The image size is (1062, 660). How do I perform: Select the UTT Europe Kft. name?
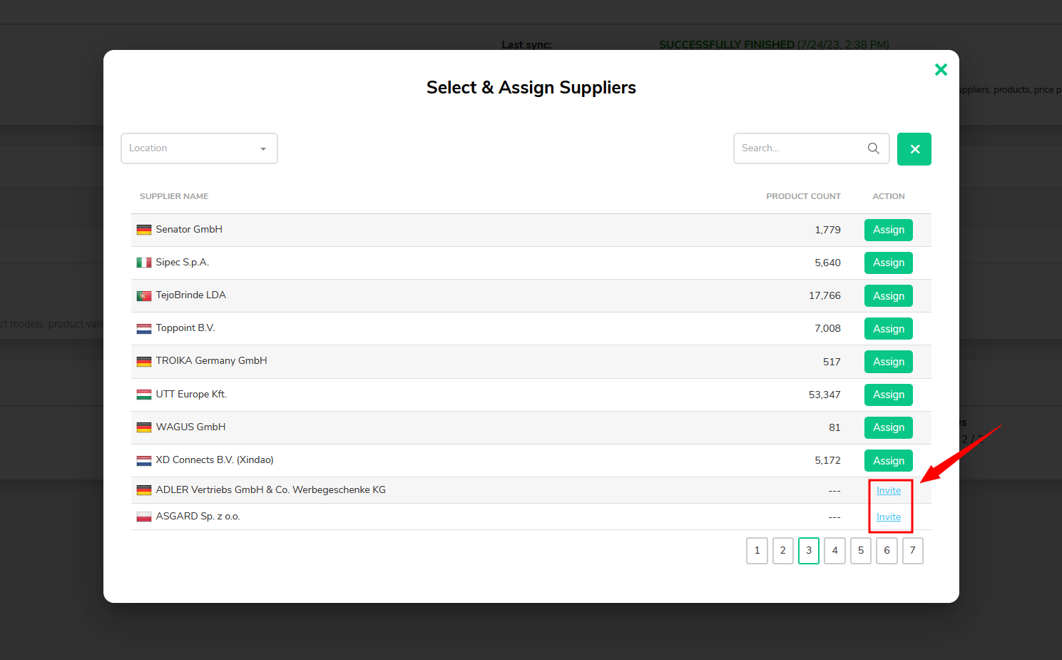tap(191, 394)
